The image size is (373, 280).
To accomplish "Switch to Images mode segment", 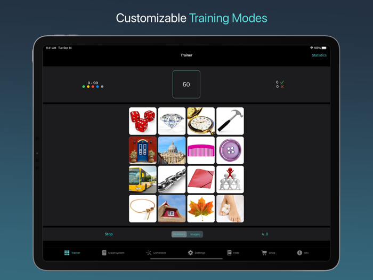I will tap(195, 234).
